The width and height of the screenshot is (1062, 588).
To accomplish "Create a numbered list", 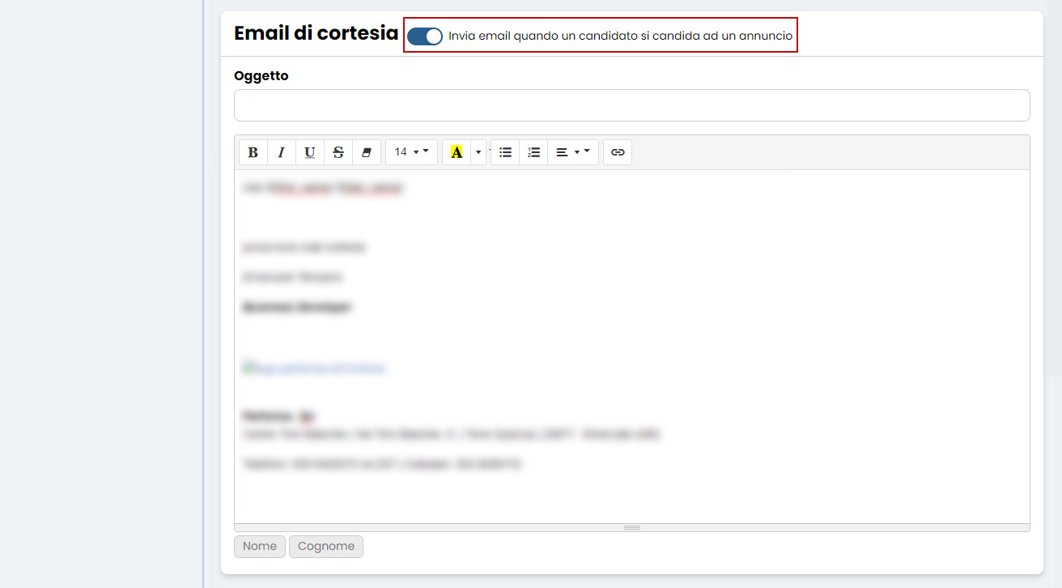I will (533, 151).
